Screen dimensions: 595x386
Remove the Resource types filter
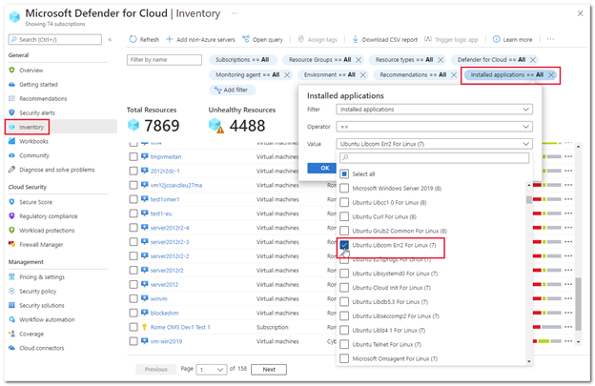pos(441,60)
